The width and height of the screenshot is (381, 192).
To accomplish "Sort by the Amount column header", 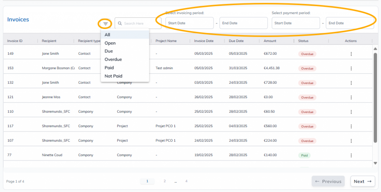I will tap(270, 41).
